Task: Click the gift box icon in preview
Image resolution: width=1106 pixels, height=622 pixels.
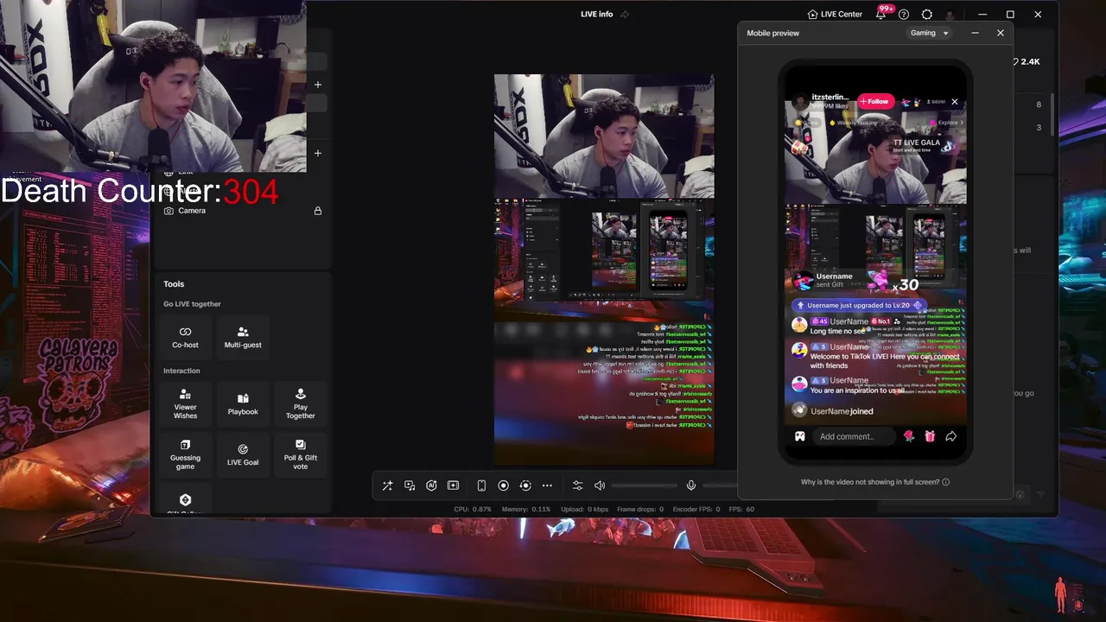Action: 930,436
